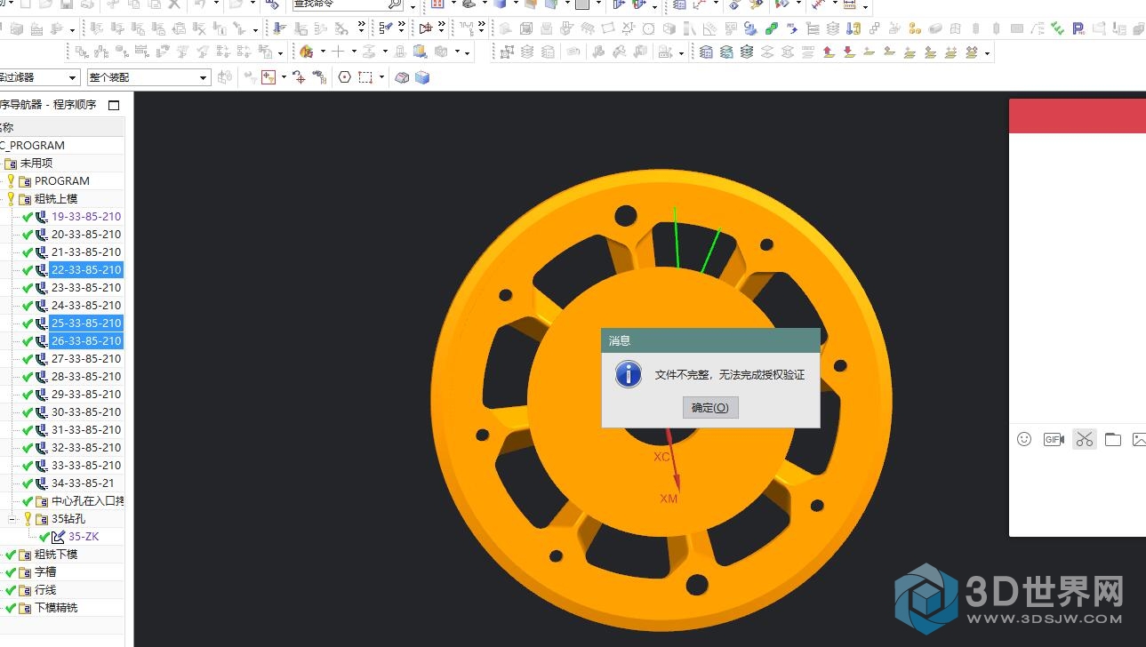
Task: Click the selection filter funnel box icon
Action: [268, 77]
